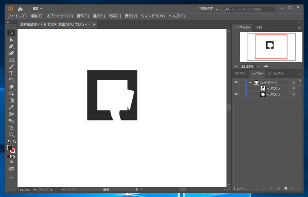Open the Layers panel menu
Screen dimensions: 308x197
tap(299, 74)
